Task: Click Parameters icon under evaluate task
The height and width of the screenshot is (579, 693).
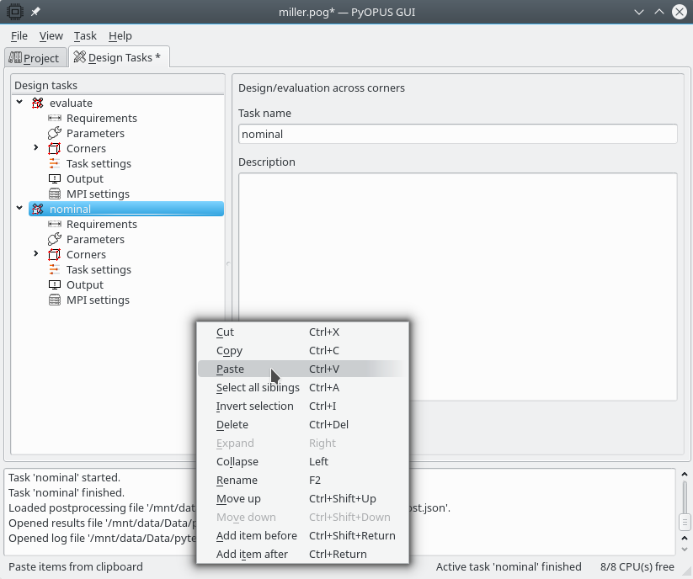Action: [55, 134]
